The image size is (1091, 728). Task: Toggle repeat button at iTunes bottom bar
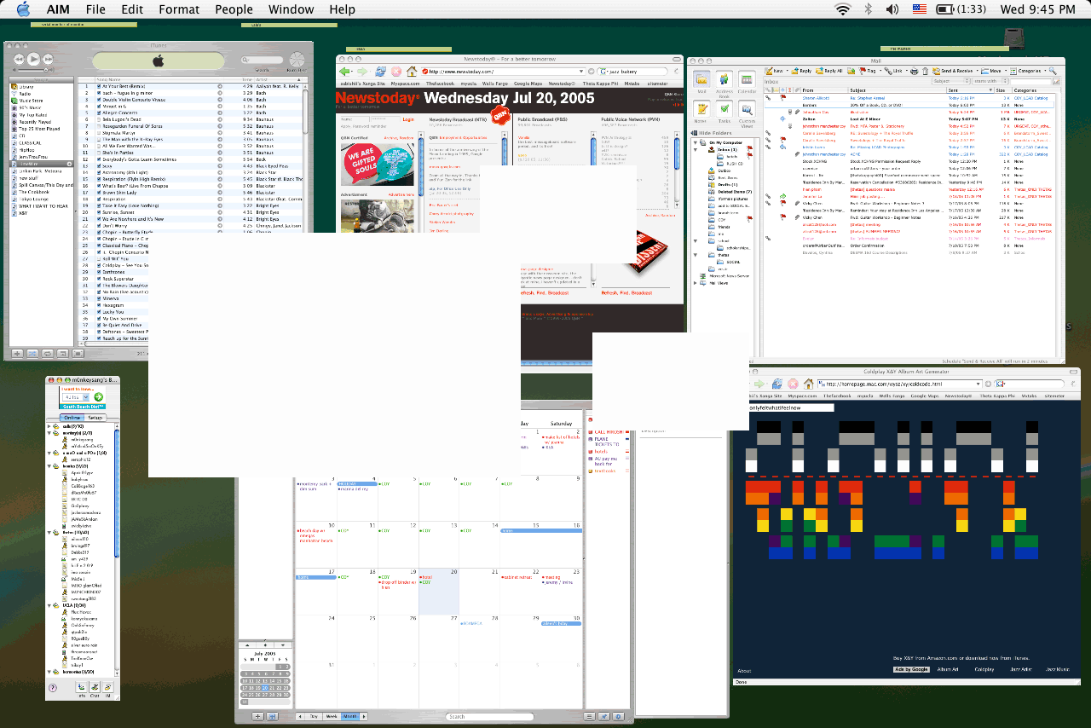[x=47, y=354]
